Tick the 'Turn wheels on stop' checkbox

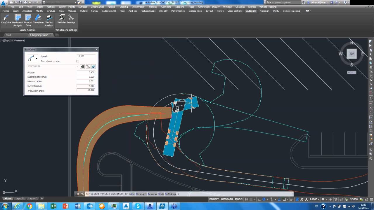[77, 61]
